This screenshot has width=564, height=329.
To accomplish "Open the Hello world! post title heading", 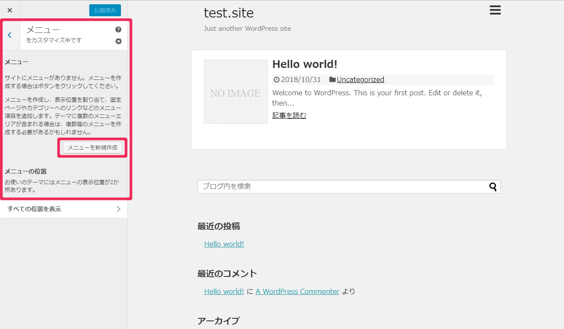I will pyautogui.click(x=305, y=64).
